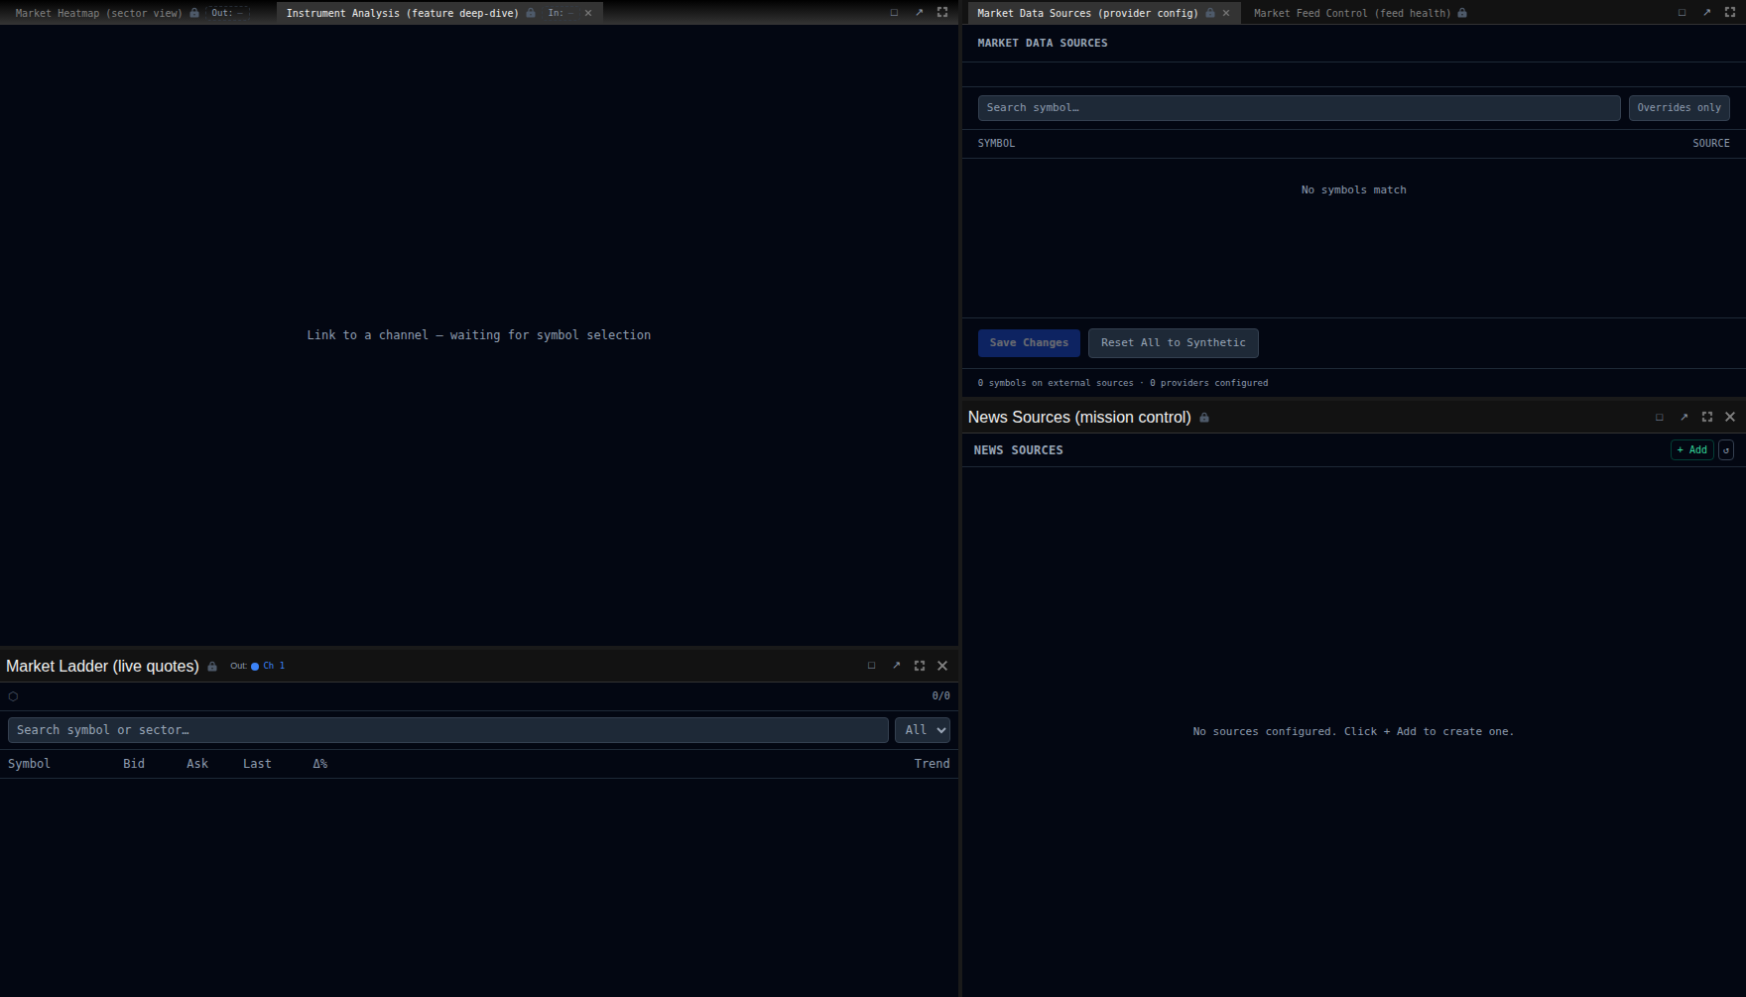The height and width of the screenshot is (997, 1746).
Task: Toggle fullscreen for the Market Ladder panel
Action: point(920,666)
